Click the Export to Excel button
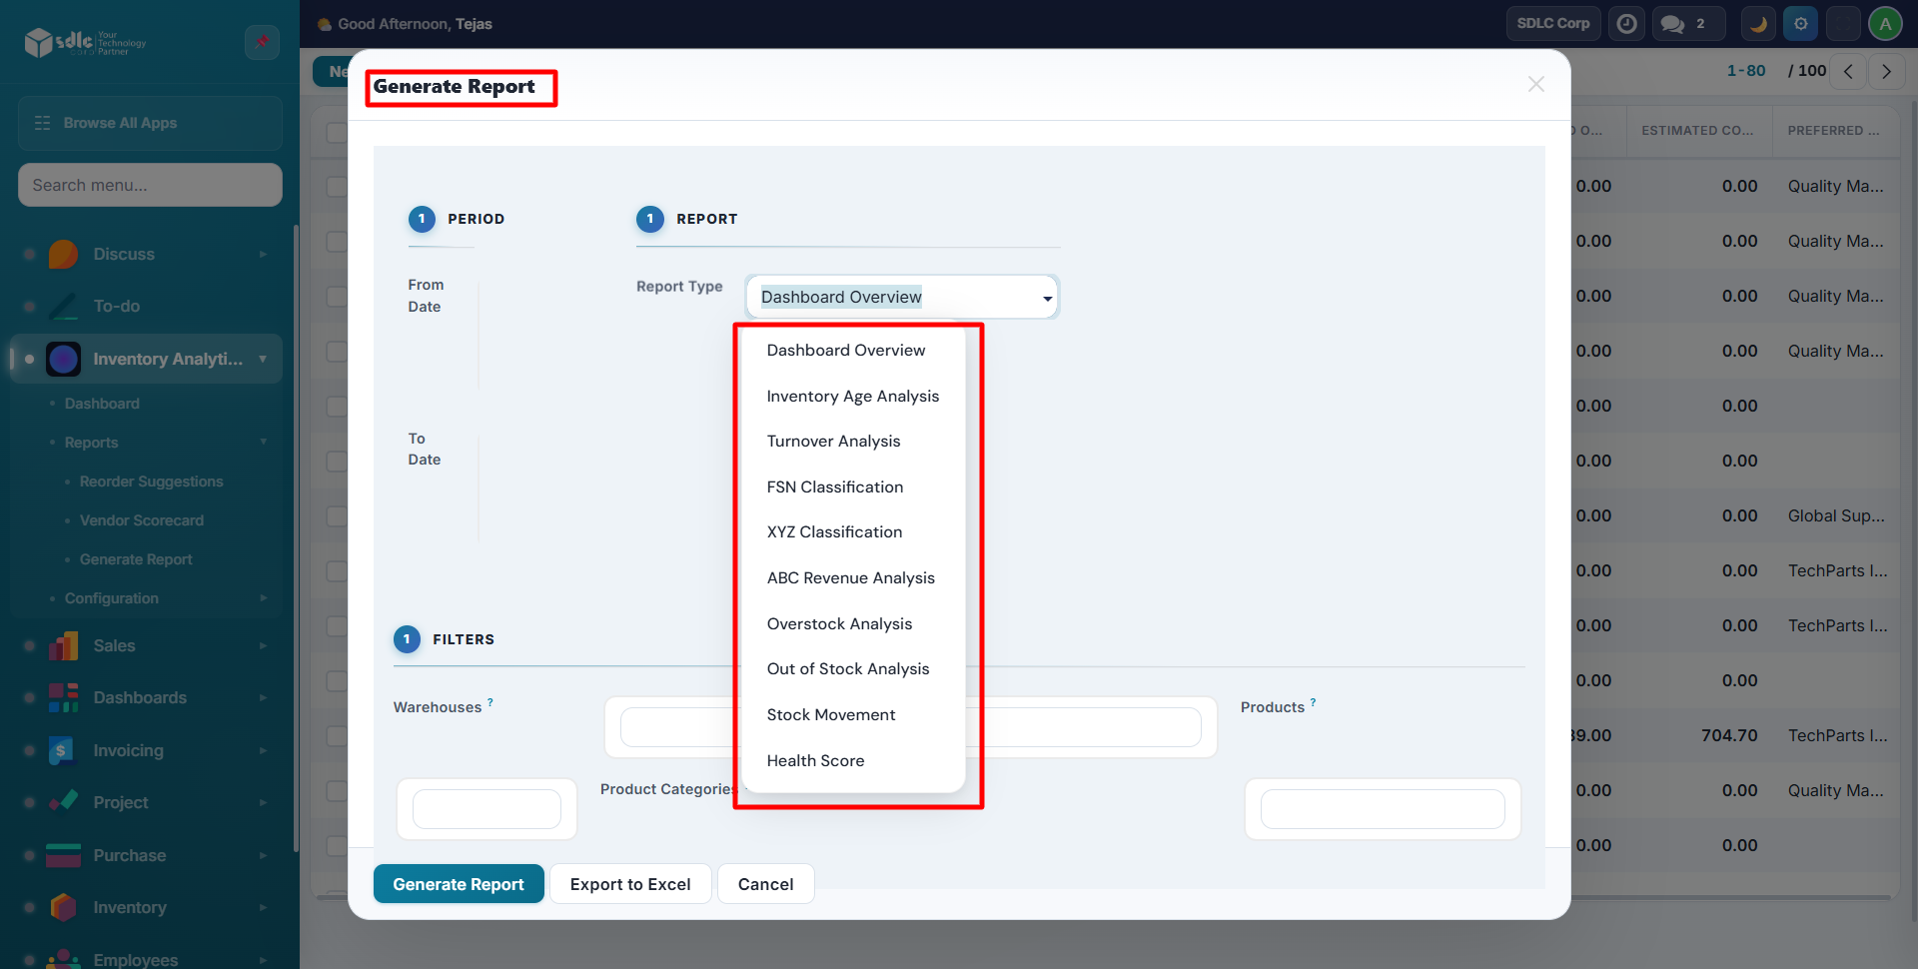1918x969 pixels. click(630, 884)
